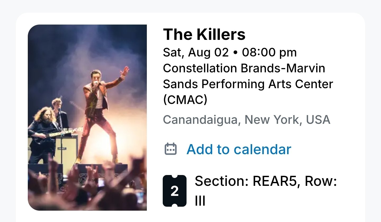
Task: Select the (CMAC) venue abbreviation
Action: tap(185, 100)
